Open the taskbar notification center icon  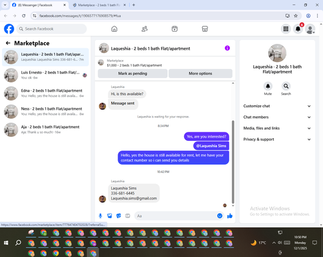click(315, 243)
